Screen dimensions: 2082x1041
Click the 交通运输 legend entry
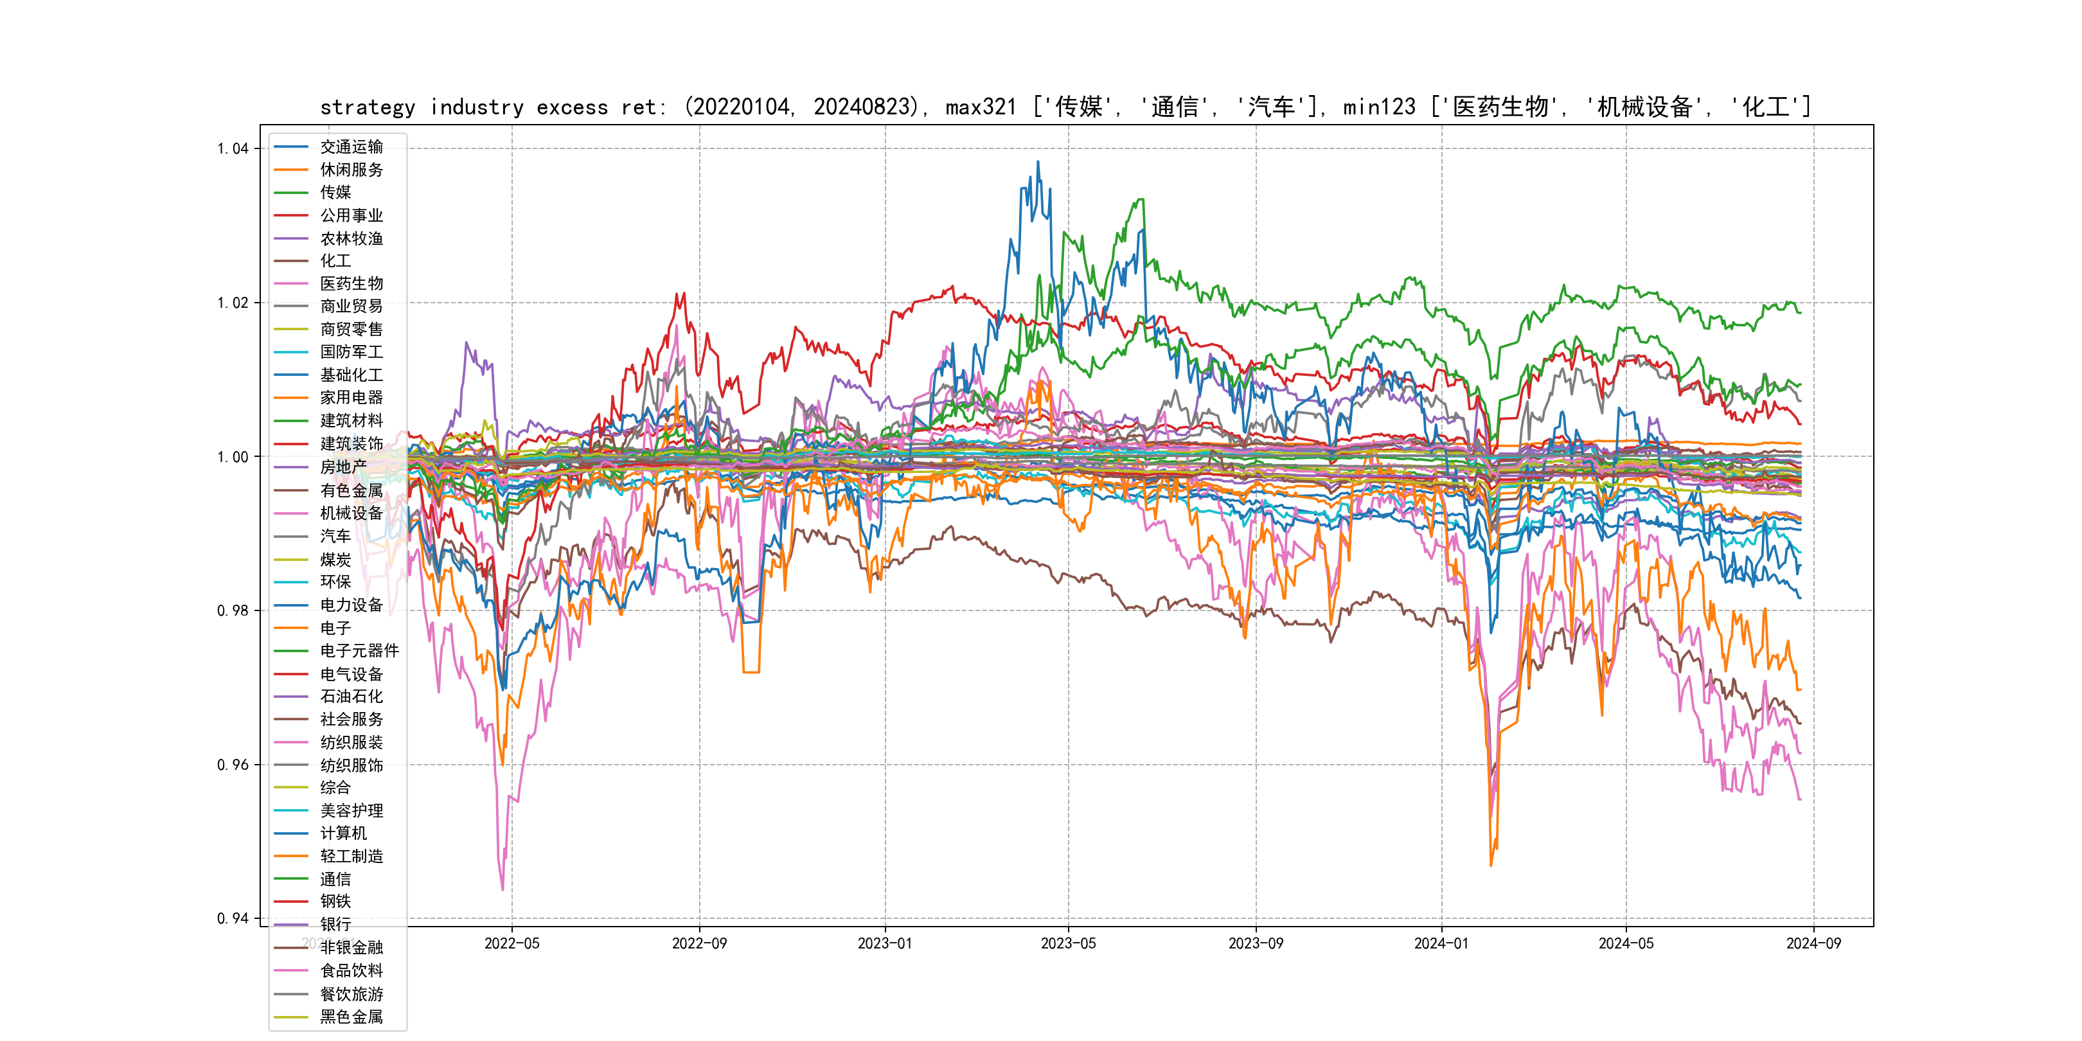click(351, 147)
